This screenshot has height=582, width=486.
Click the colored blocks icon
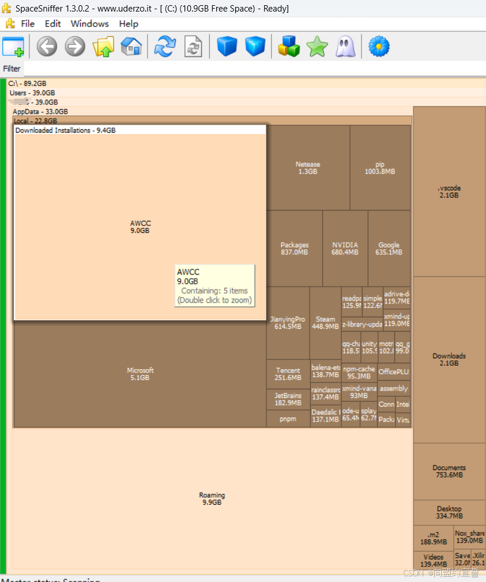coord(289,46)
